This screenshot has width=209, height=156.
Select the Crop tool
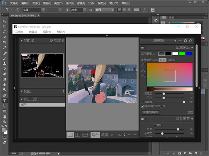pyautogui.click(x=5, y=42)
